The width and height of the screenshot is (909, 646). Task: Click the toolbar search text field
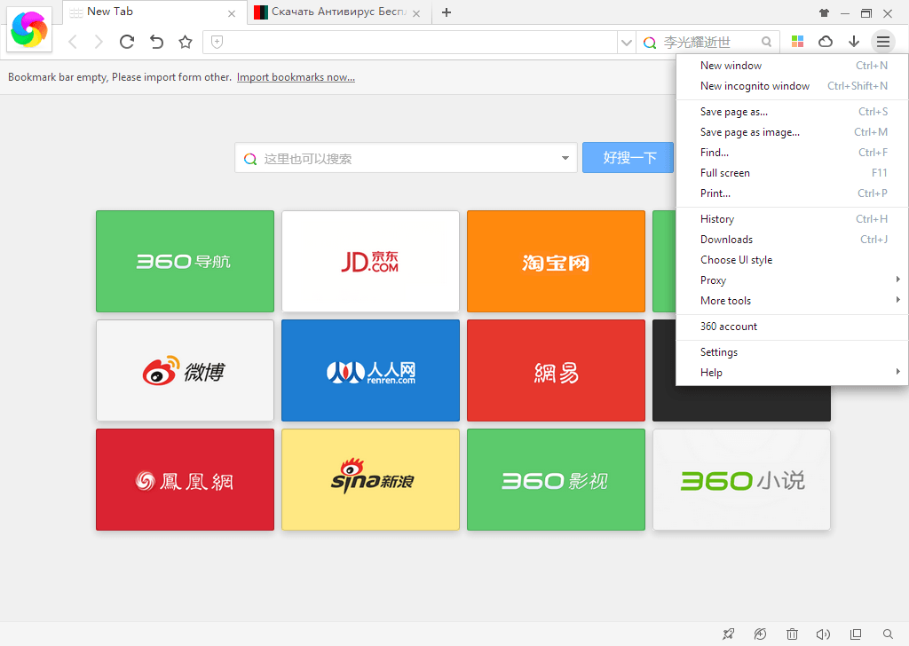click(x=708, y=43)
